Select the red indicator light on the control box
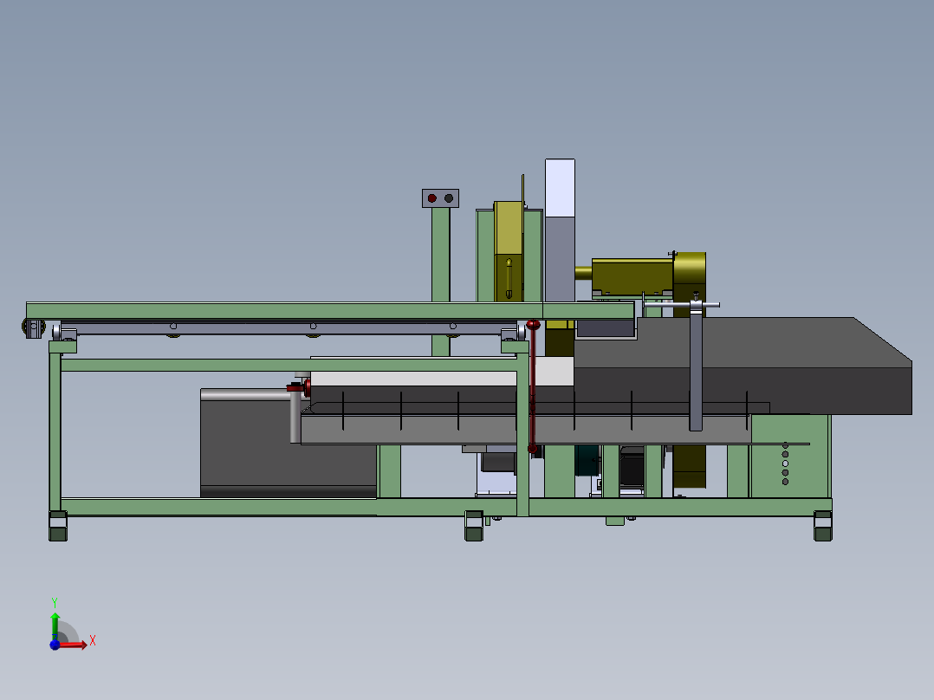 click(x=431, y=198)
